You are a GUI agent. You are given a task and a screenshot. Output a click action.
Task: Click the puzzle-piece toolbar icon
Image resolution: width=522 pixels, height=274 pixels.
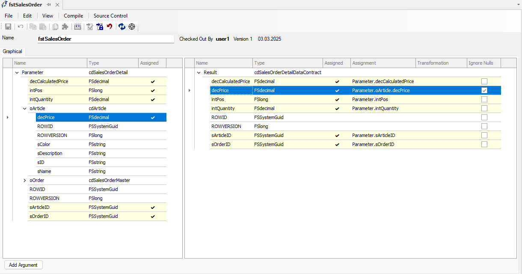(65, 27)
